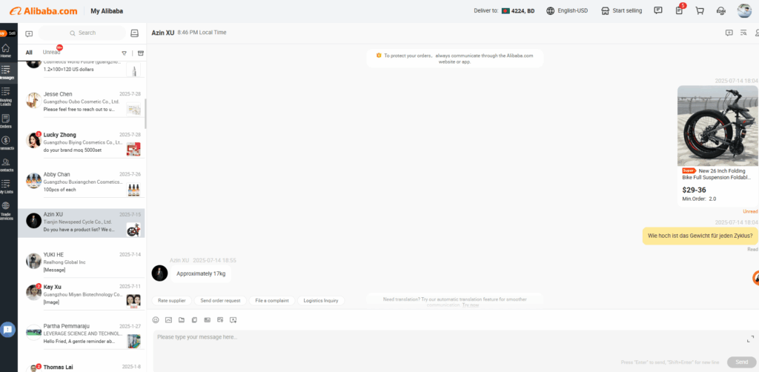
Task: Switch to the Unread tab
Action: pos(52,53)
